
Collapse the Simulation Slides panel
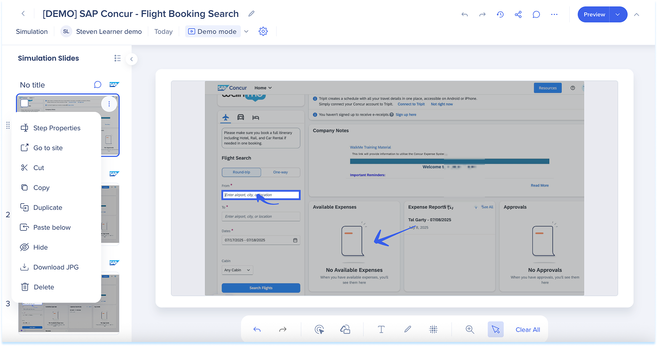(132, 59)
